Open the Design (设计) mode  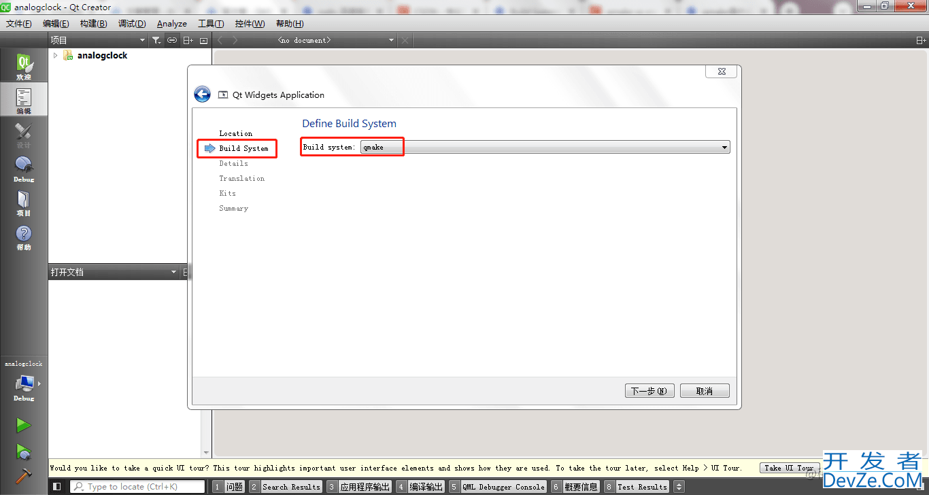(24, 135)
